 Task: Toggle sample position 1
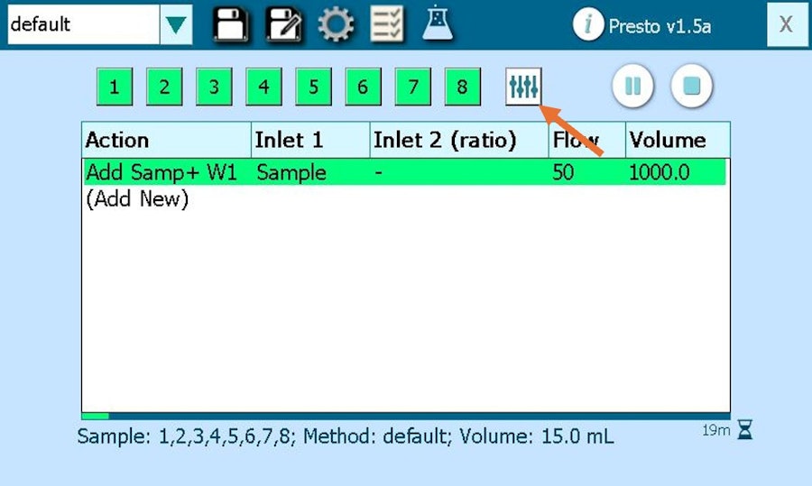coord(115,87)
